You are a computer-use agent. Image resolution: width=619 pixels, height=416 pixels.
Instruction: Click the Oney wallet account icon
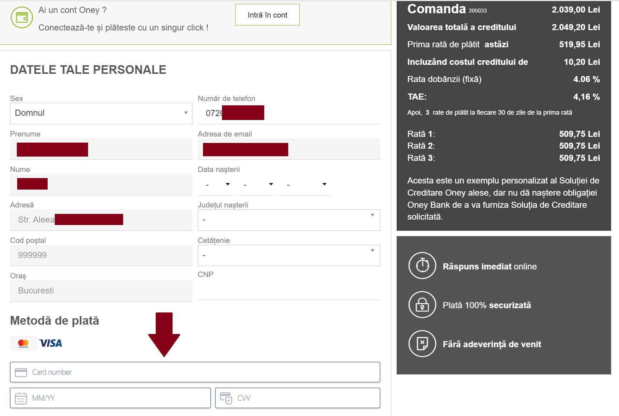tap(22, 17)
